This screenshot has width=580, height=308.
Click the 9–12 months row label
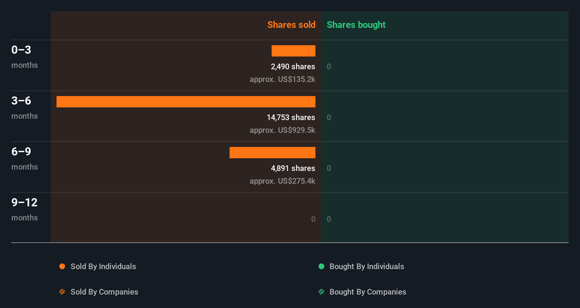[24, 209]
